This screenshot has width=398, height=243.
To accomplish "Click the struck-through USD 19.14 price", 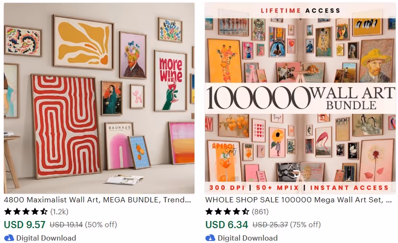I will point(66,224).
